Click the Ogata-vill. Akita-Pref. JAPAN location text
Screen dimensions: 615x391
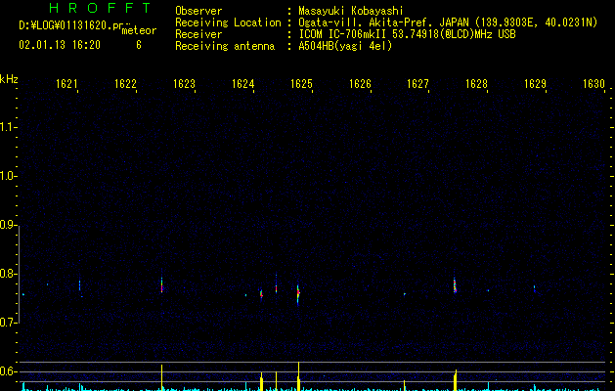click(383, 22)
